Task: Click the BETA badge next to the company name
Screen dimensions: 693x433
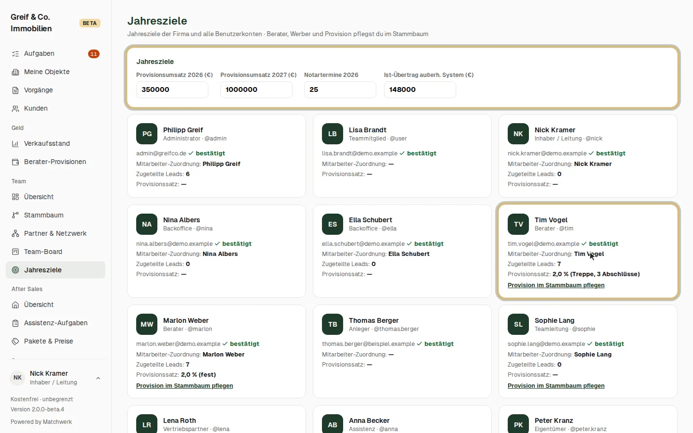Action: 90,23
